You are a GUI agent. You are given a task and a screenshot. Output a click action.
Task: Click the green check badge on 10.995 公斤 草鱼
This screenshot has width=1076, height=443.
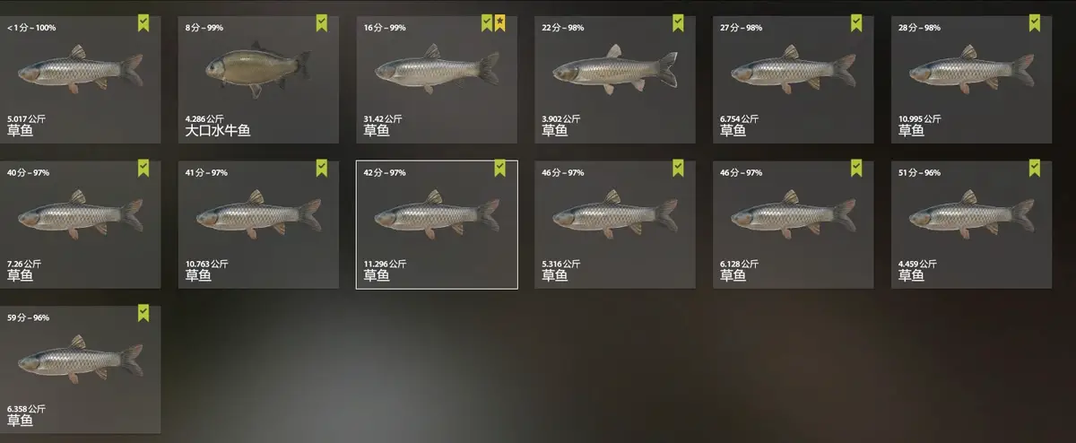pos(1035,23)
